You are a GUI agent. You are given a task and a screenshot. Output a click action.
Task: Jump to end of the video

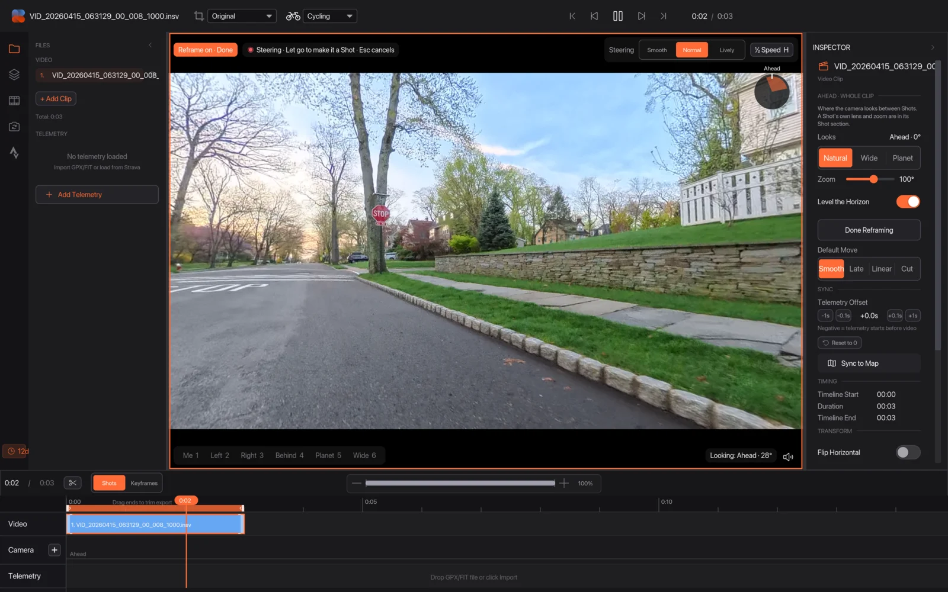coord(664,16)
